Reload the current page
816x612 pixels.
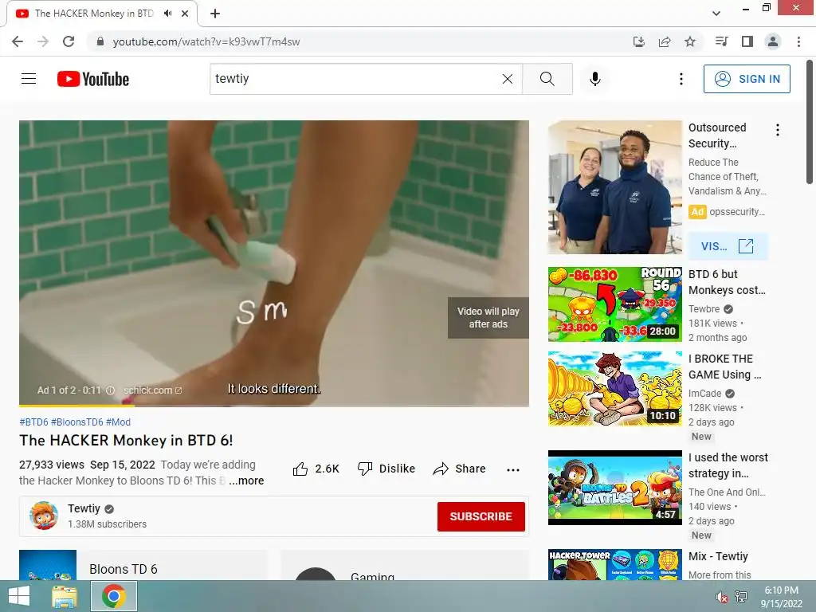pos(69,41)
